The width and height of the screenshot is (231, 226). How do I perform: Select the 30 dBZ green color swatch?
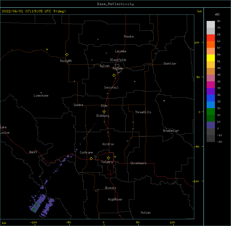point(211,112)
